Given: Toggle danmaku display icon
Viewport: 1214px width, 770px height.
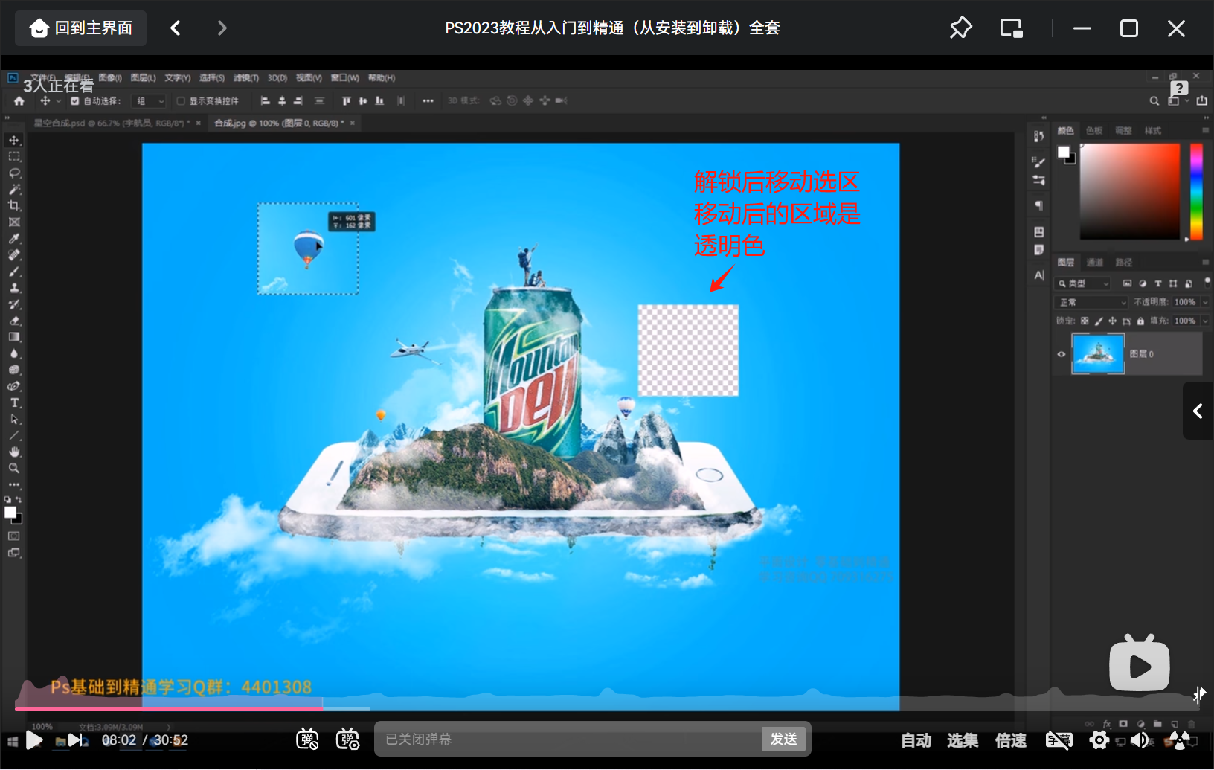Looking at the screenshot, I should click(307, 739).
